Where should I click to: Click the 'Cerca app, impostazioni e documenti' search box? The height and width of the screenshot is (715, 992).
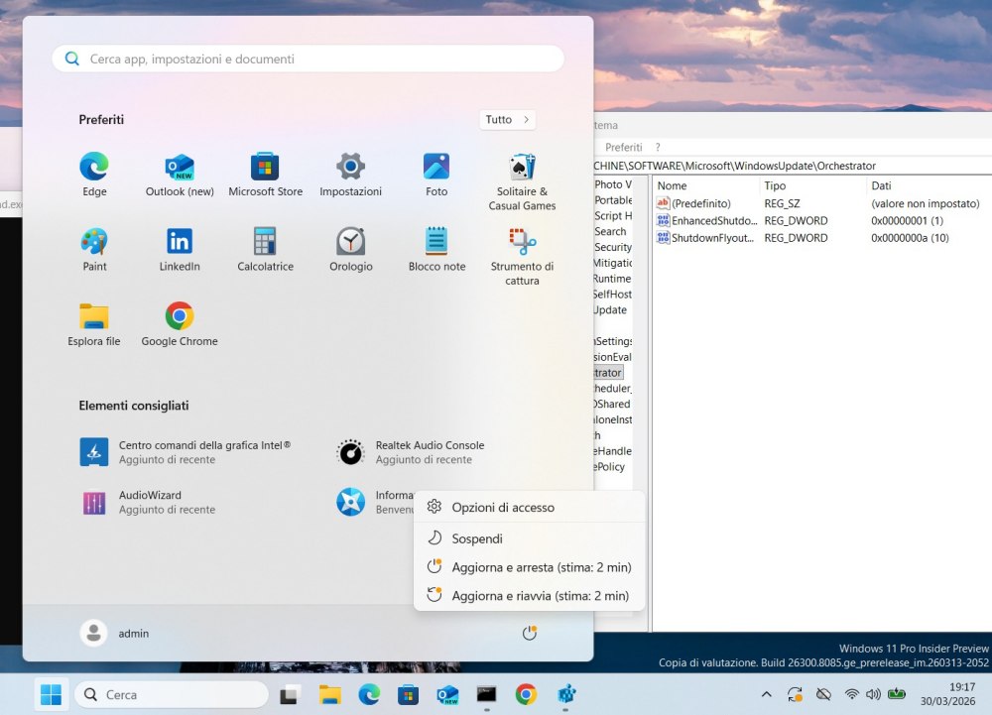(x=307, y=59)
